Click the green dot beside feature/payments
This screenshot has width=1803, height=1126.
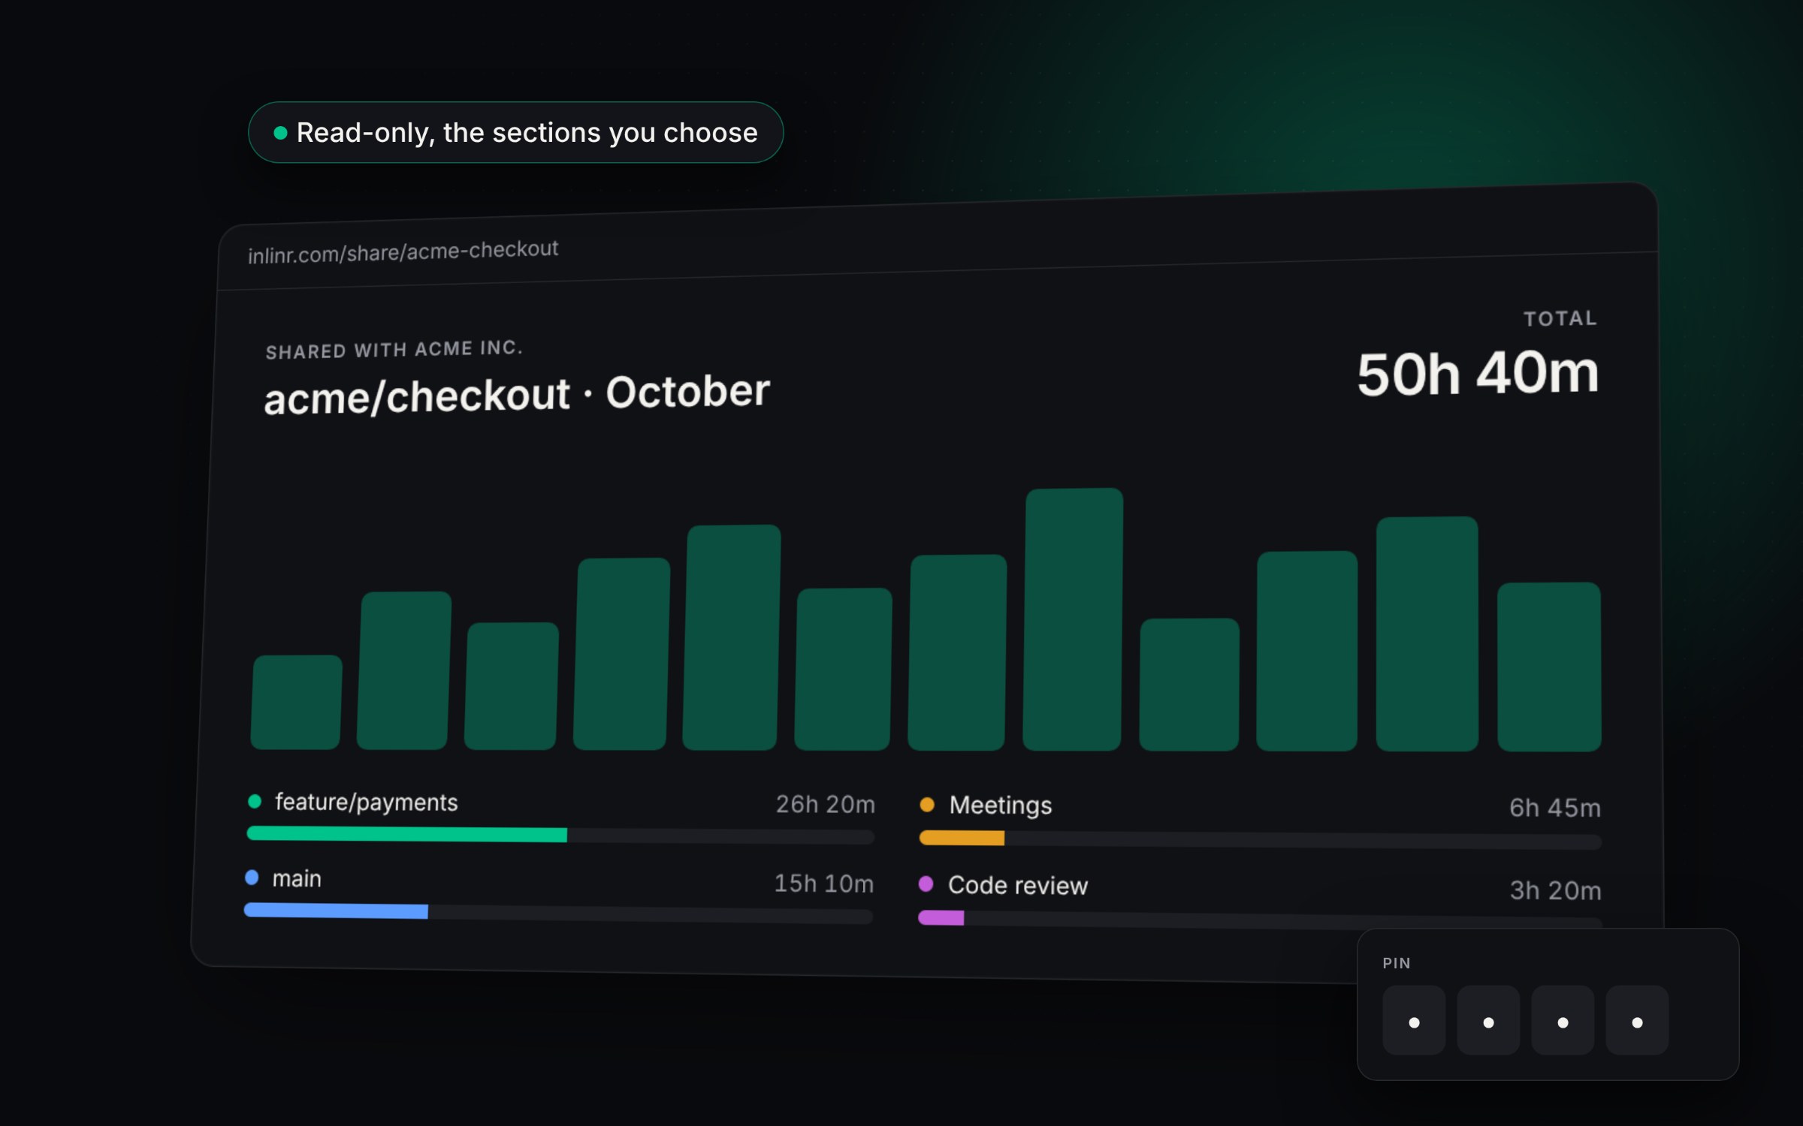click(x=255, y=801)
